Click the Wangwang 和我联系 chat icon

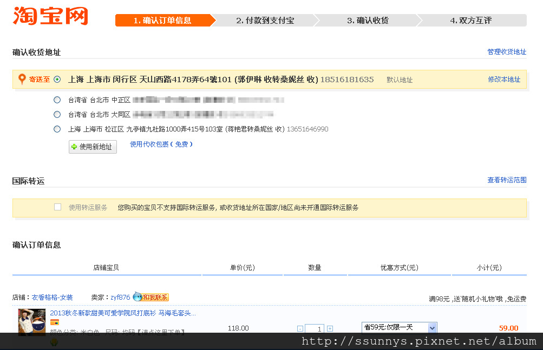click(151, 297)
